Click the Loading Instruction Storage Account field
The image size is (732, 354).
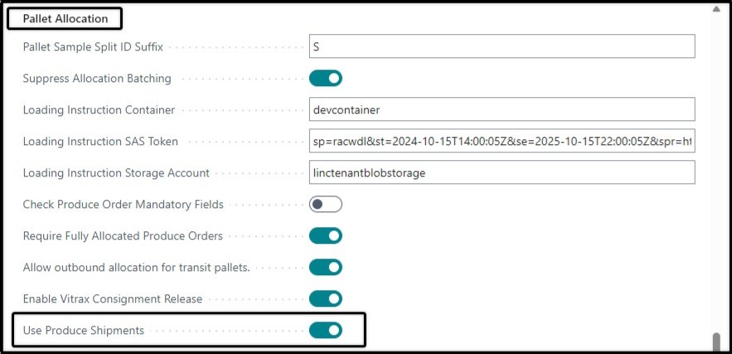[x=502, y=172]
